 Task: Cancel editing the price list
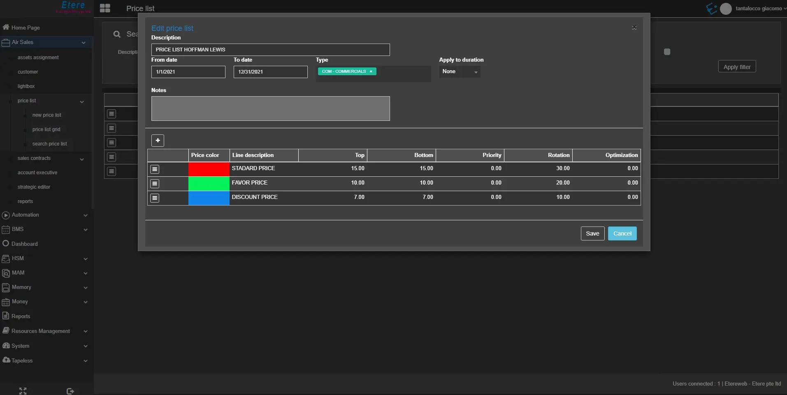622,233
